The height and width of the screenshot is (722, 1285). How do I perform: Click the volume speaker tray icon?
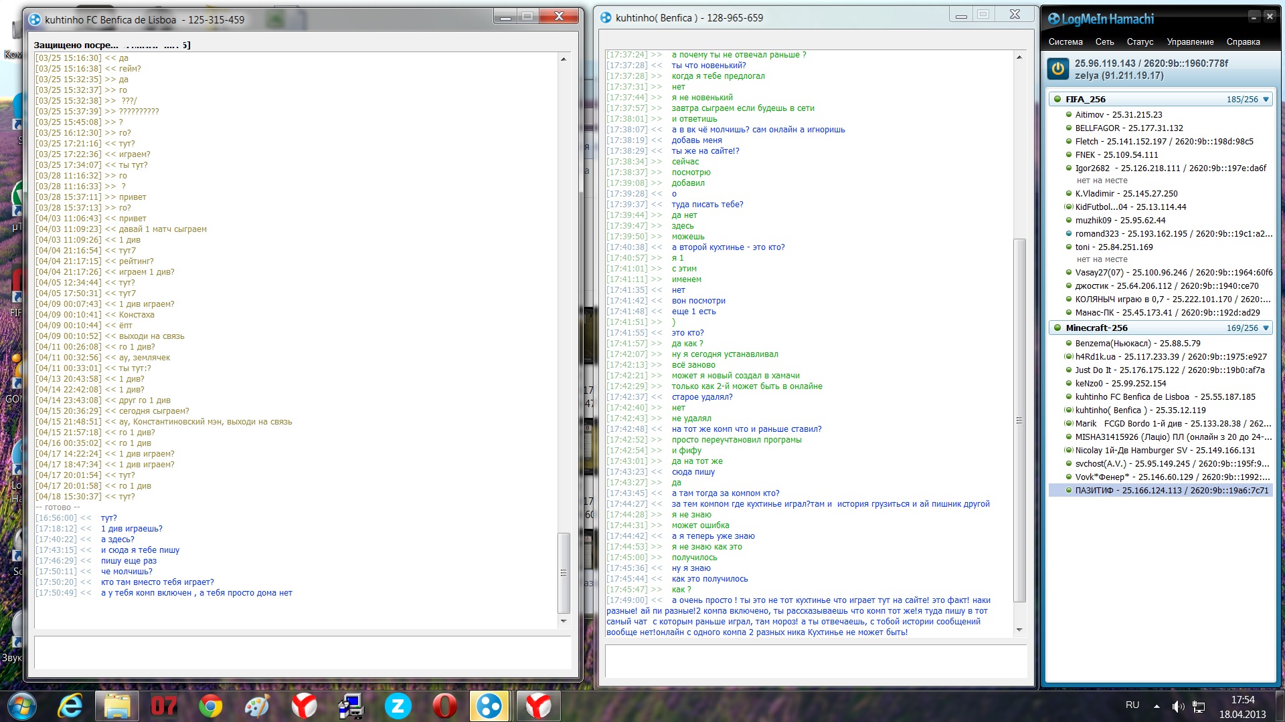1178,706
